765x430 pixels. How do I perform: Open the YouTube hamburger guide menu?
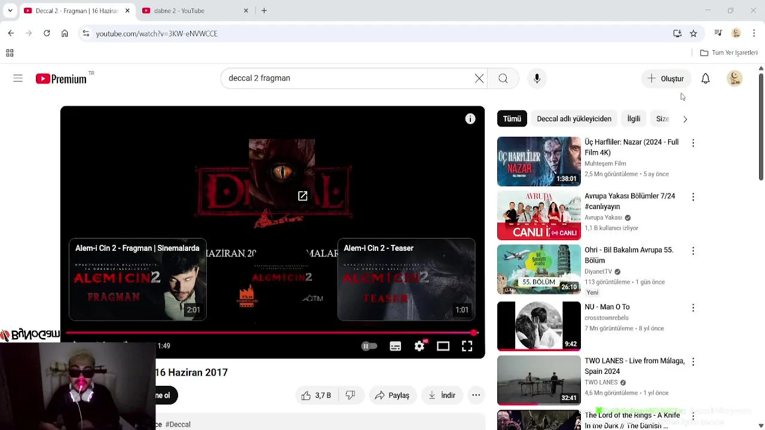(18, 78)
